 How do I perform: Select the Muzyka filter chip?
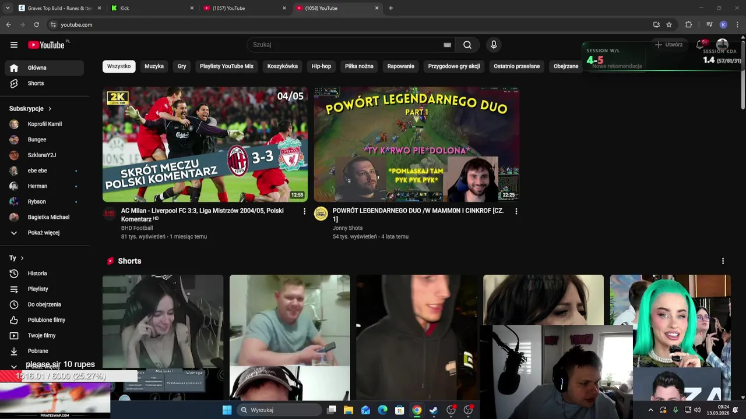point(154,66)
